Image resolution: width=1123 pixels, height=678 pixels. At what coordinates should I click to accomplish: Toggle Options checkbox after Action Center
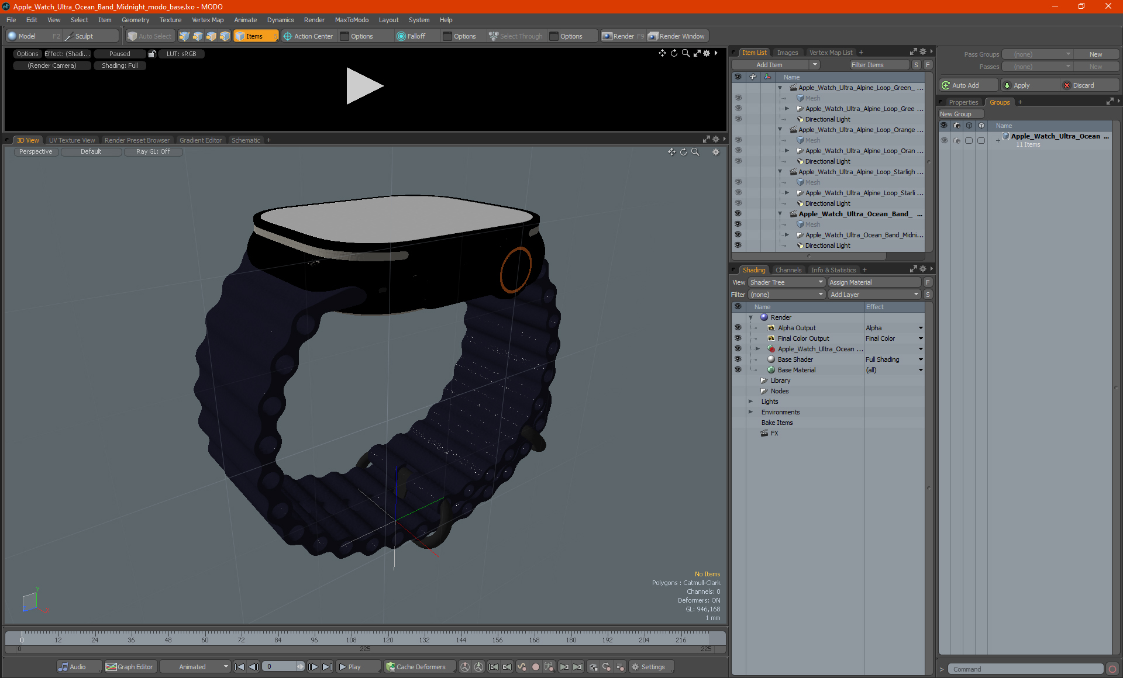pos(345,36)
